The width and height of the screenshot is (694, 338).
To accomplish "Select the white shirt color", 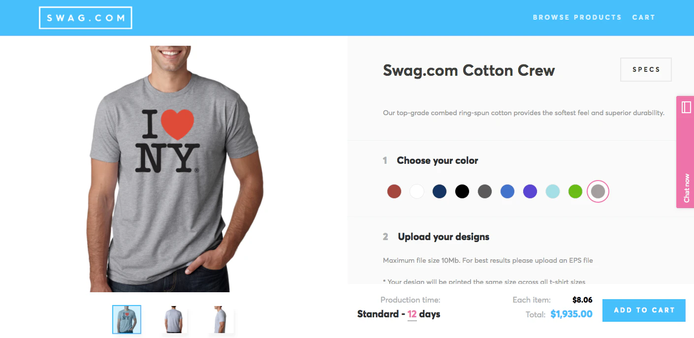I will (x=417, y=191).
